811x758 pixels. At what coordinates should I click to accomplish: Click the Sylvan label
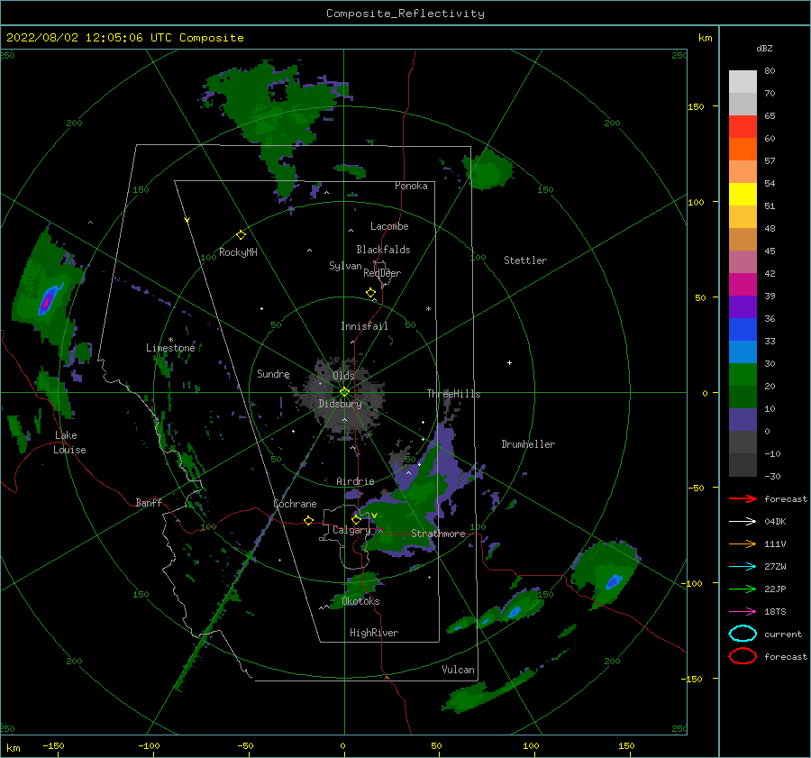[345, 266]
